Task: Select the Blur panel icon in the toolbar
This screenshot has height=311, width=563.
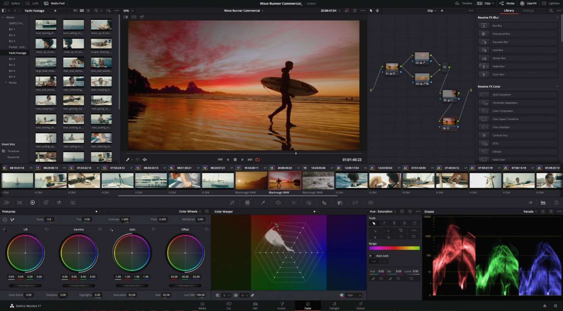Action: pos(324,203)
